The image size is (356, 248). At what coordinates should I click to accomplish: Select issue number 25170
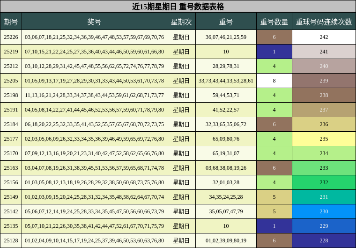(11, 153)
